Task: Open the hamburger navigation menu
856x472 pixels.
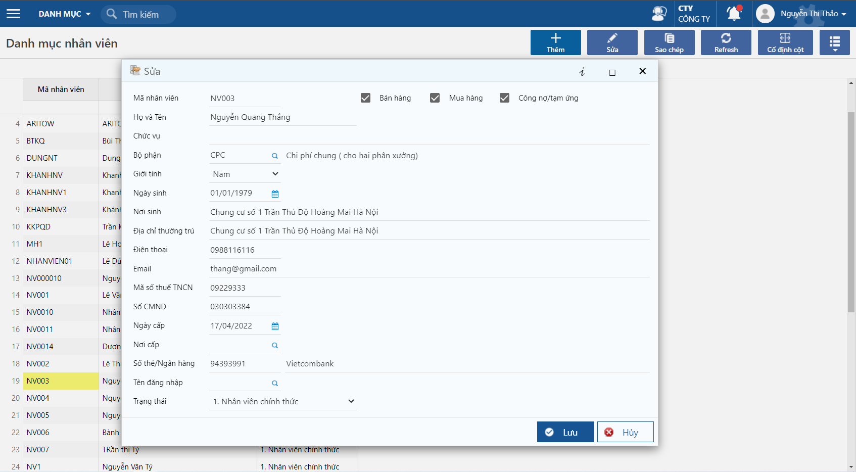Action: click(x=14, y=14)
